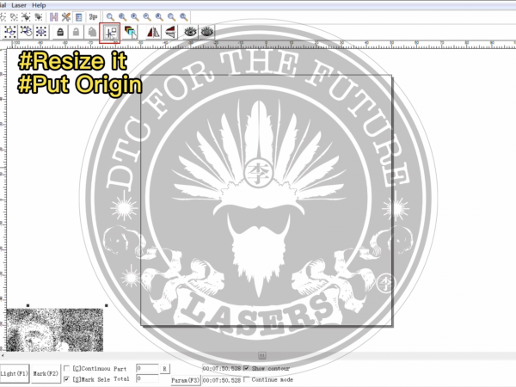Click the Light(F1) button

click(14, 373)
